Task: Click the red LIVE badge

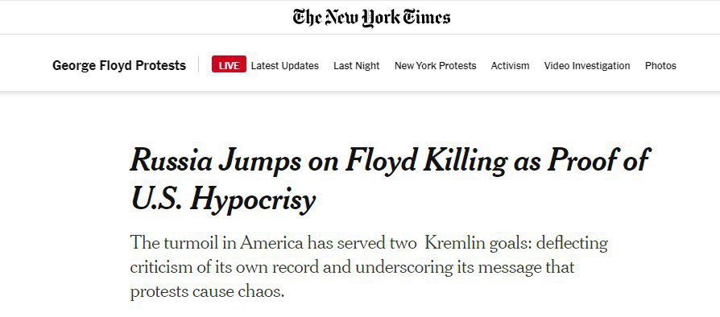Action: tap(229, 66)
